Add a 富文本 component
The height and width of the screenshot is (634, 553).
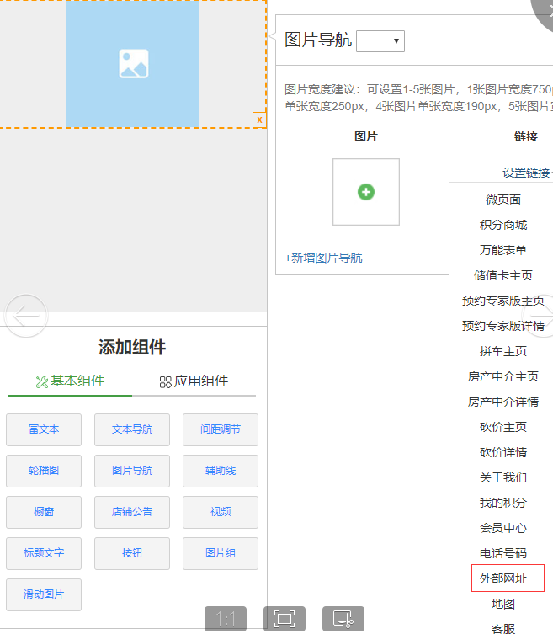(44, 429)
